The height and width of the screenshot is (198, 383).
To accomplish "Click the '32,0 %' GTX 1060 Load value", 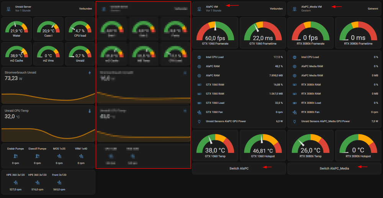I will pyautogui.click(x=279, y=103).
